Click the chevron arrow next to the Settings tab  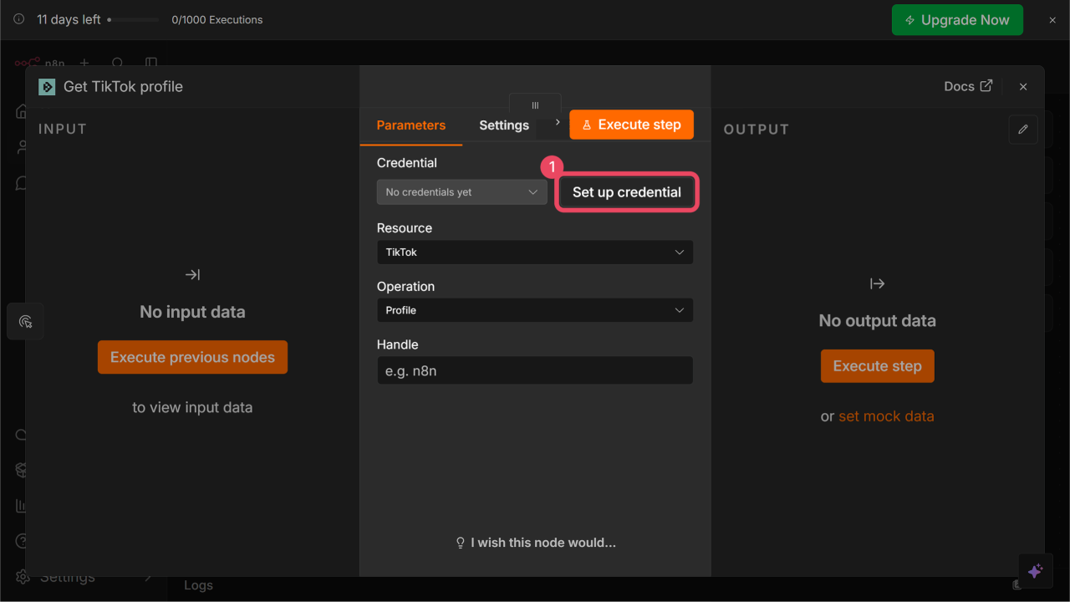tap(558, 122)
